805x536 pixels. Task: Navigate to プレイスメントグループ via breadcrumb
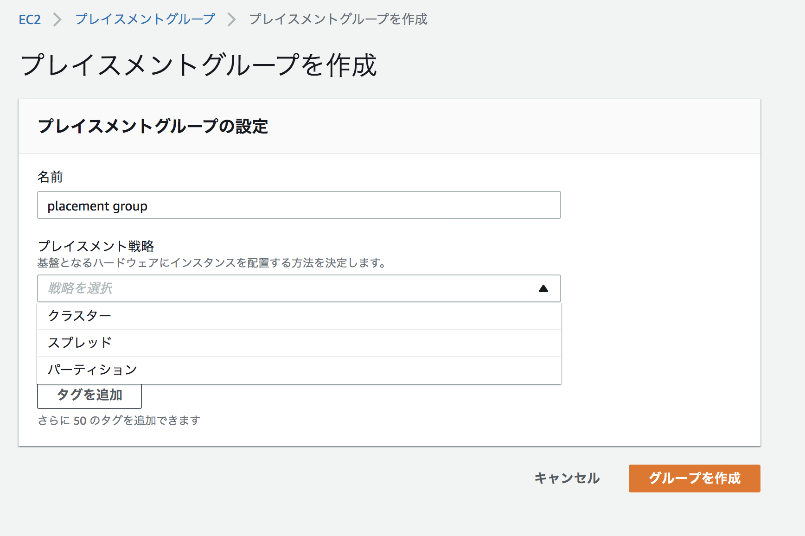pyautogui.click(x=145, y=19)
